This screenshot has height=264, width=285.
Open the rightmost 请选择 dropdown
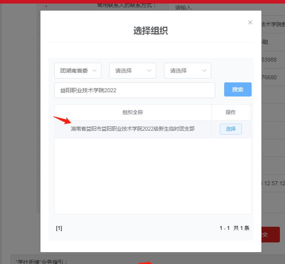187,71
